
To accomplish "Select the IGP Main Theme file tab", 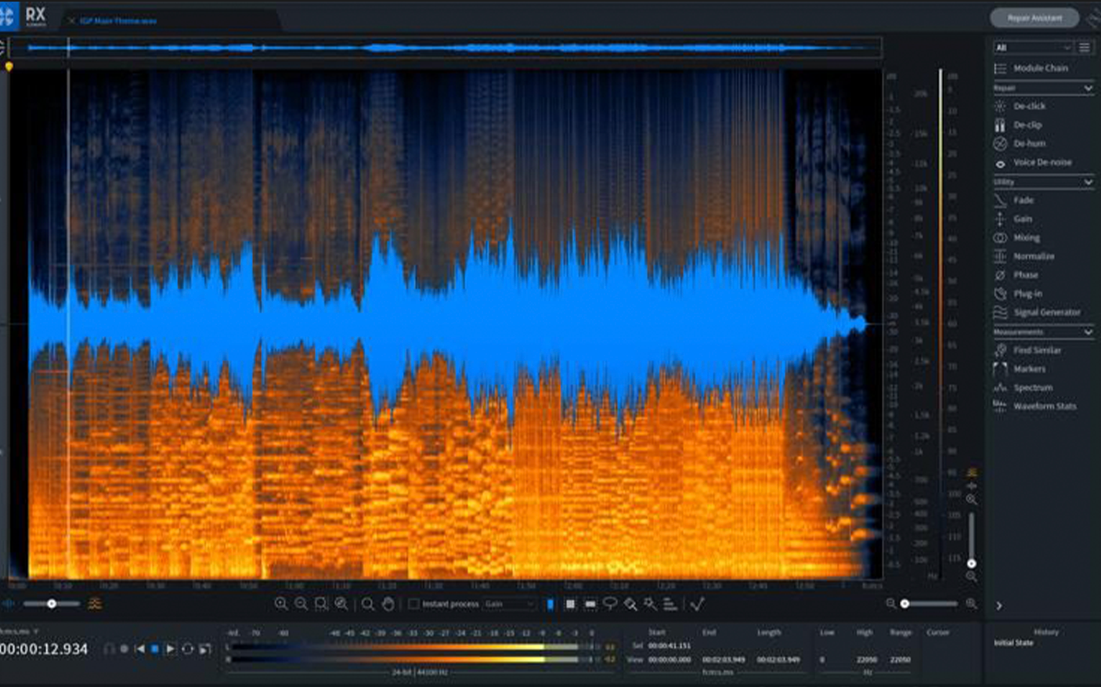I will coord(117,20).
